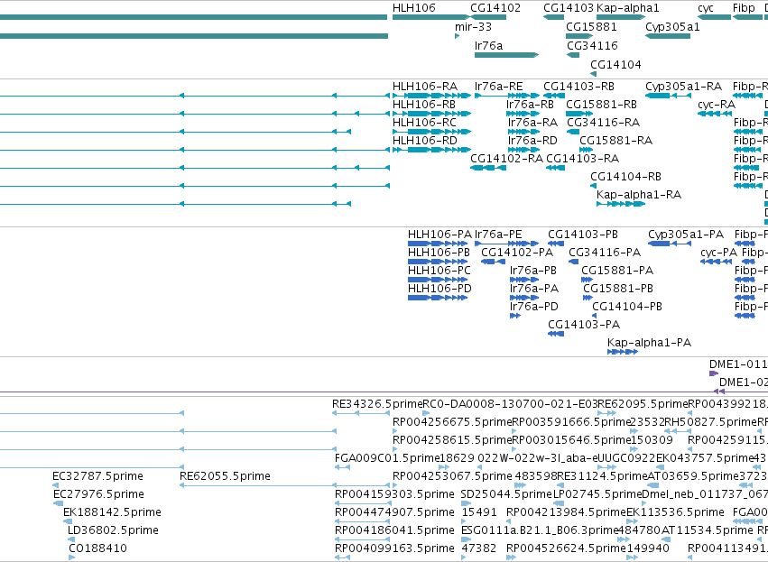Select EST label LD36802.5prime
The width and height of the screenshot is (768, 562).
pos(113,530)
